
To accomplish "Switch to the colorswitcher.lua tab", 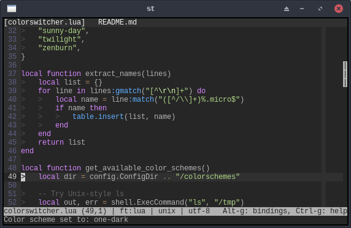I will coord(45,22).
